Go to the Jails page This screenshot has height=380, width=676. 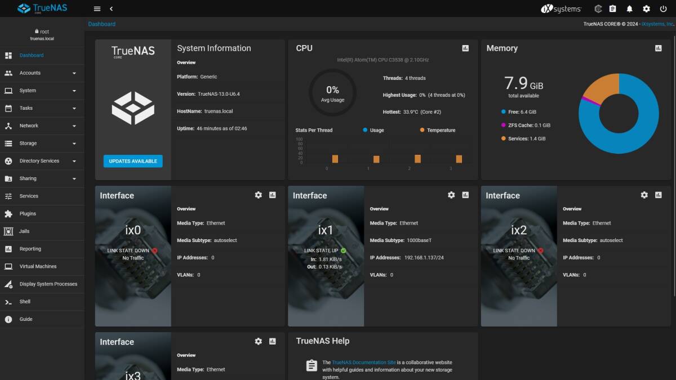(x=24, y=231)
